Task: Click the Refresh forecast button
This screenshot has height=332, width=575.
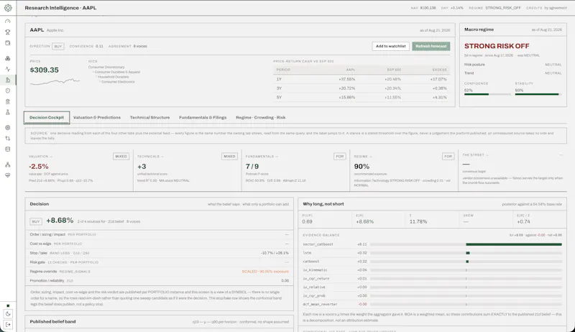Action: coord(431,46)
